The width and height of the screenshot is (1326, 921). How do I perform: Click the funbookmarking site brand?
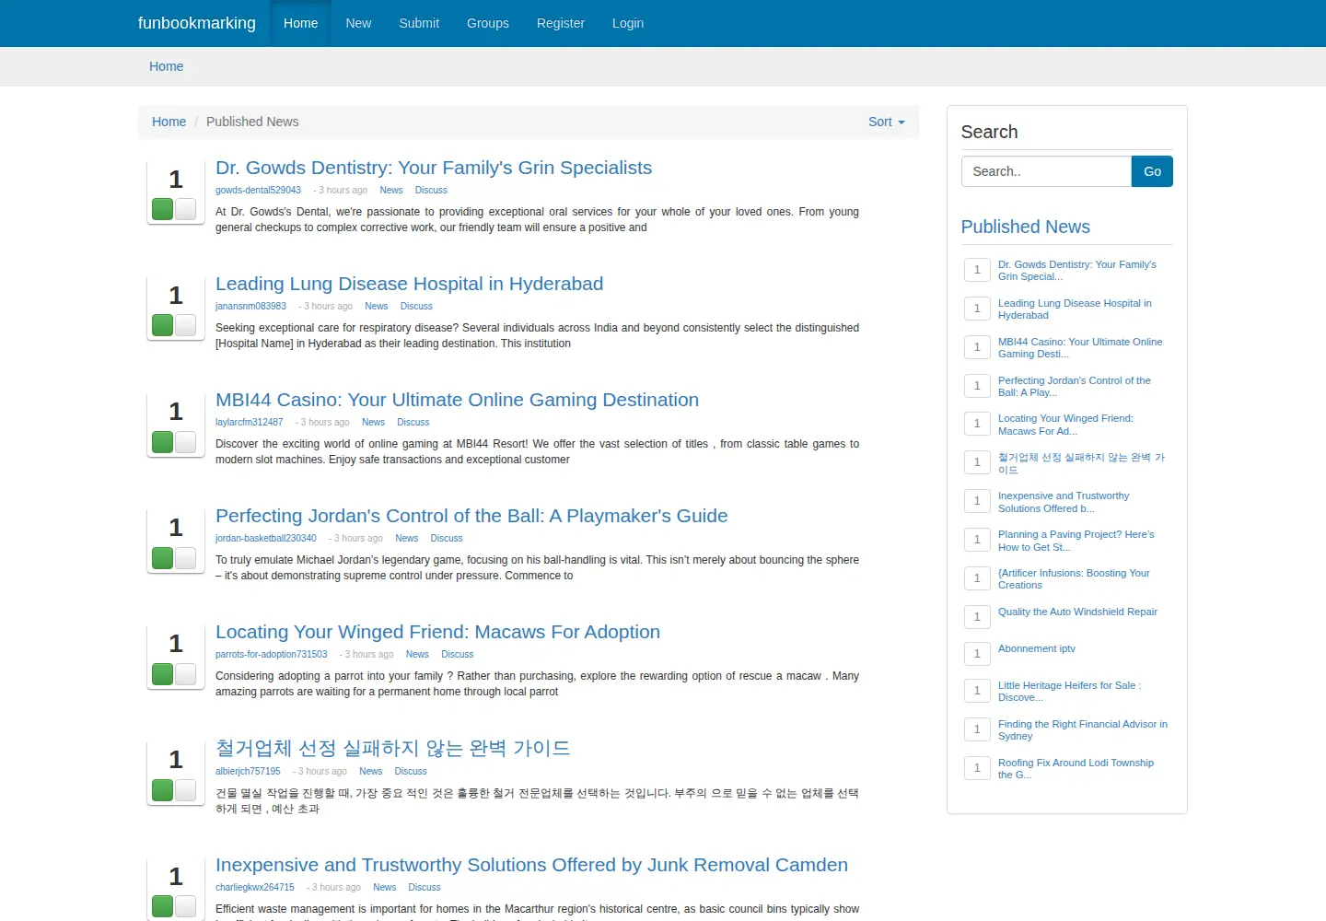pos(197,23)
